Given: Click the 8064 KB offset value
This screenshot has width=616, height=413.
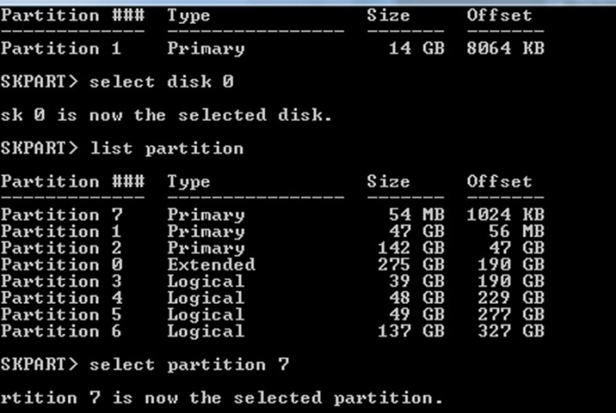Looking at the screenshot, I should pos(505,48).
